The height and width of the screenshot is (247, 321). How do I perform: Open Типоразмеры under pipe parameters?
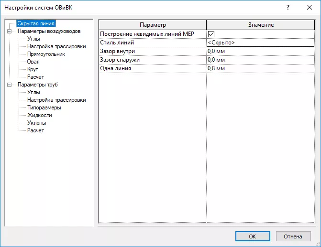[x=44, y=107]
